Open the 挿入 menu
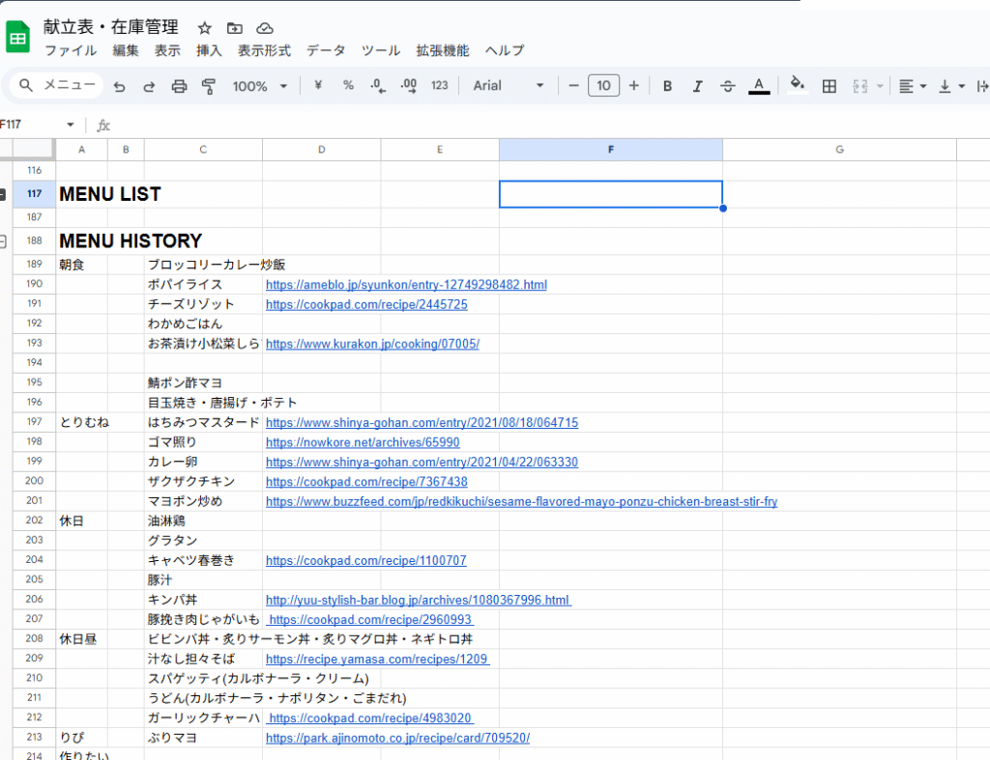Screen dimensions: 990x760 point(209,50)
